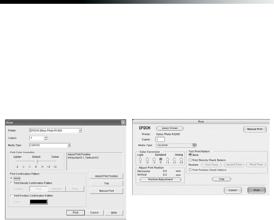This screenshot has height=220, width=274.
Task: Click the Select Printer button
Action: [170, 128]
